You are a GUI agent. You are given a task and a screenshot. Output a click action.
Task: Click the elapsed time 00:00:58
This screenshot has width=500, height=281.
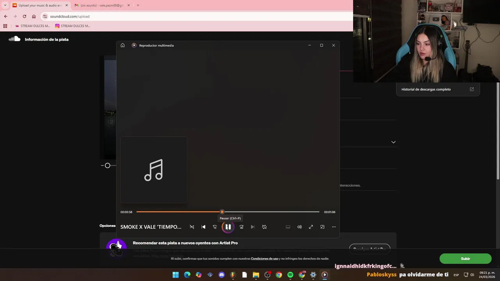[126, 212]
